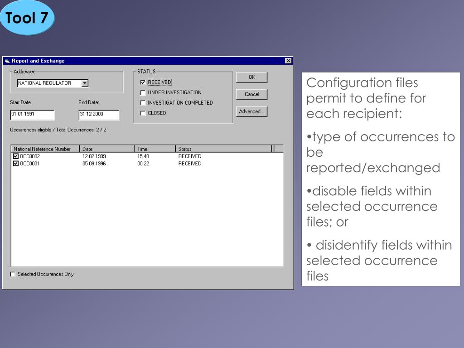Click the Cancel button

252,94
